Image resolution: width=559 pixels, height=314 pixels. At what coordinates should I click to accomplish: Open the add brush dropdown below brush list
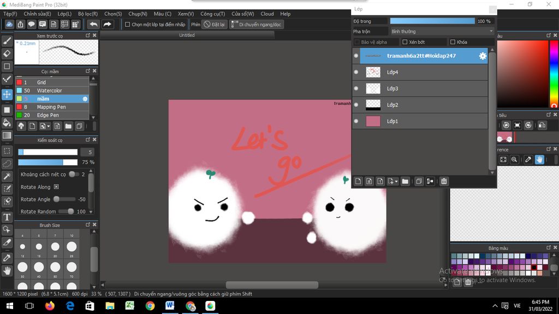(x=45, y=126)
